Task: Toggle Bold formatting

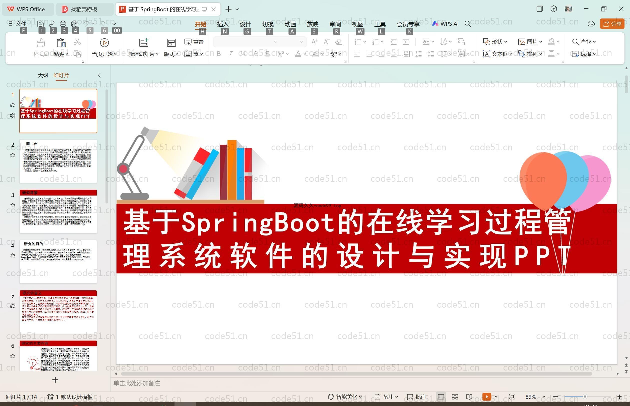Action: [218, 54]
